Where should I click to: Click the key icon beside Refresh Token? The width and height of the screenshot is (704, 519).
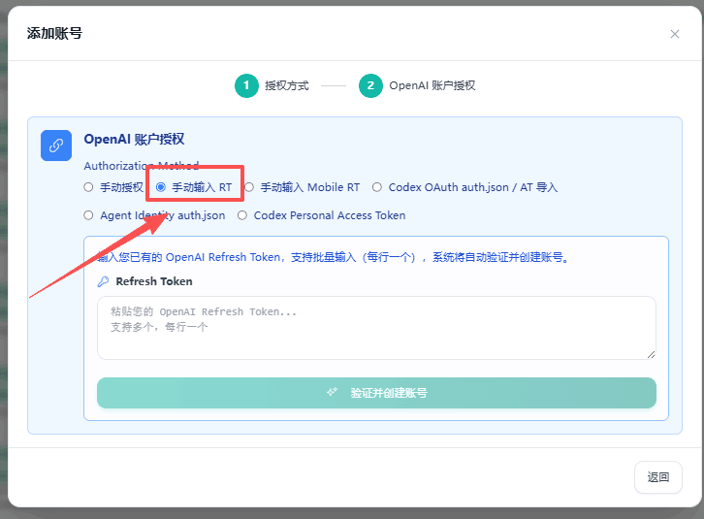(x=103, y=281)
